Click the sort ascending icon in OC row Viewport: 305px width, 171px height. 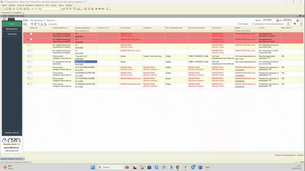click(42, 24)
